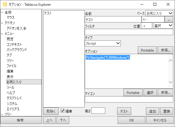Select ツリー under メニュー section

click(10, 60)
